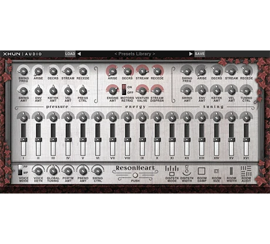Click the knob above slider V

[x=83, y=118]
